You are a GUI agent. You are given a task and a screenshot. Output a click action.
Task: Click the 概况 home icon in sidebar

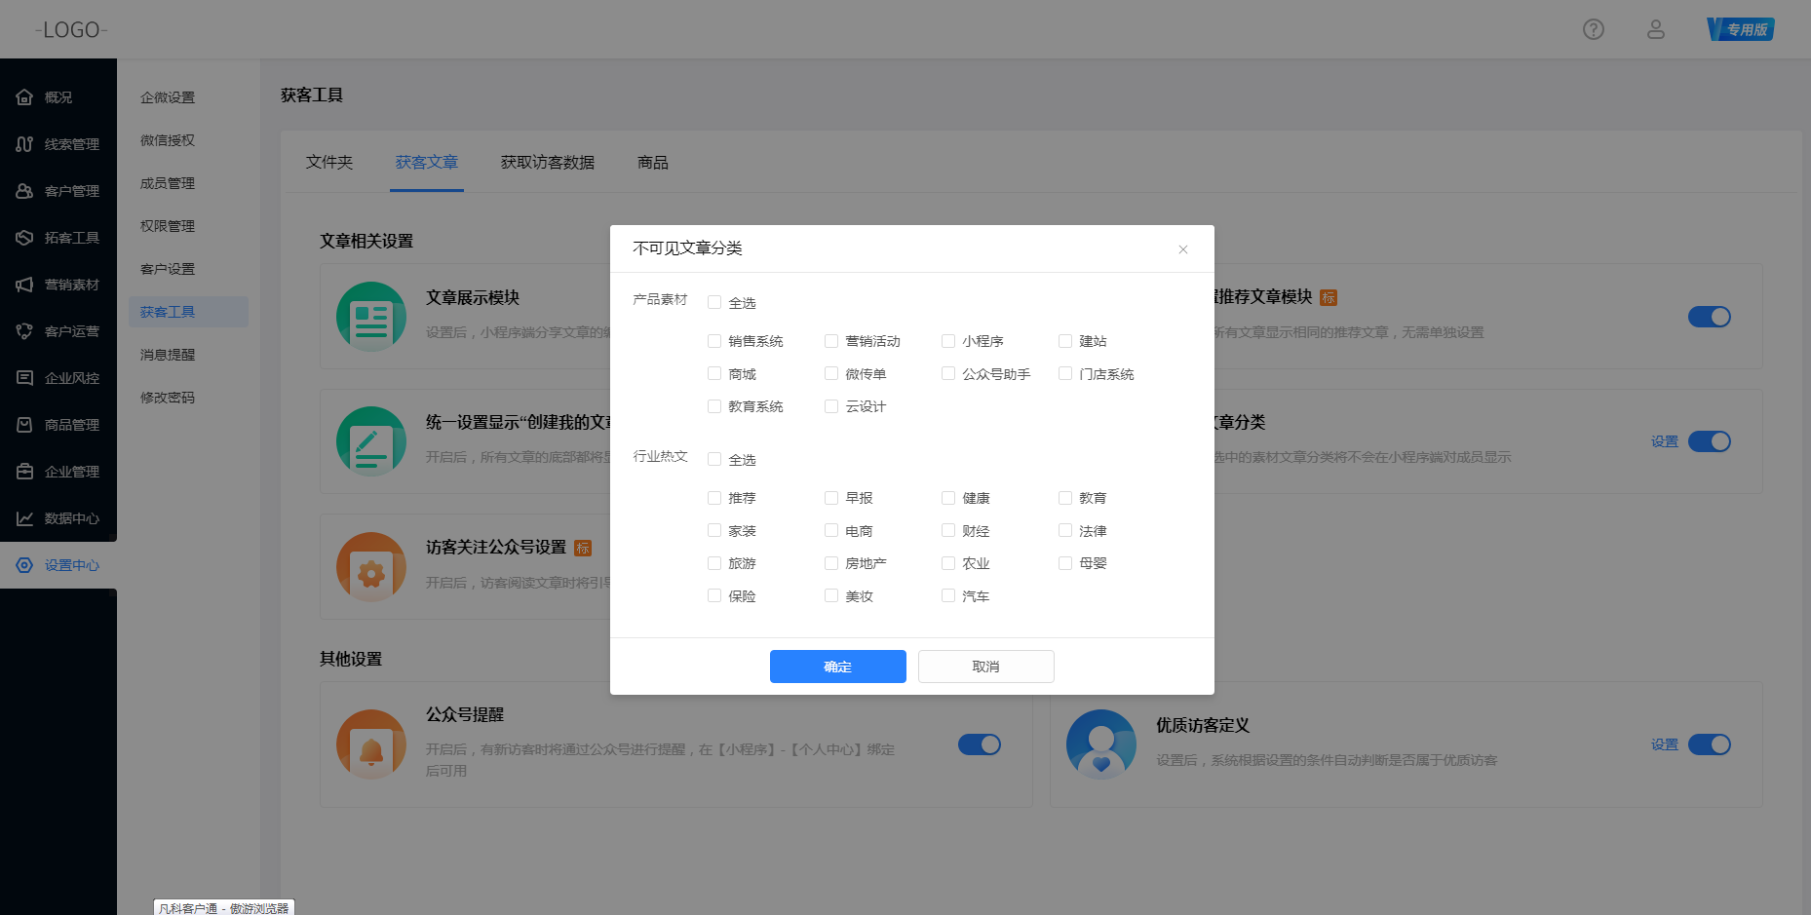(x=25, y=97)
